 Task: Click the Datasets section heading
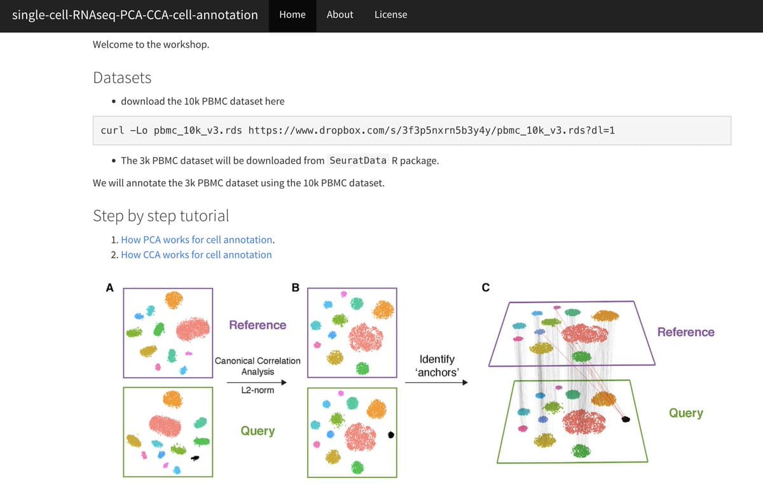[x=122, y=78]
